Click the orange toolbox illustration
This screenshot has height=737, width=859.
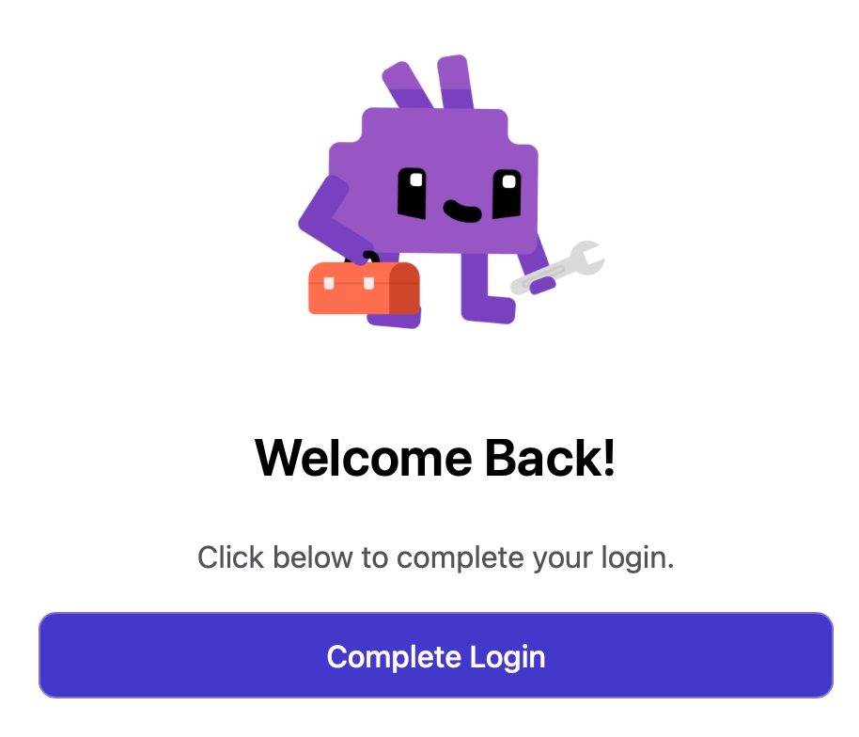click(365, 289)
